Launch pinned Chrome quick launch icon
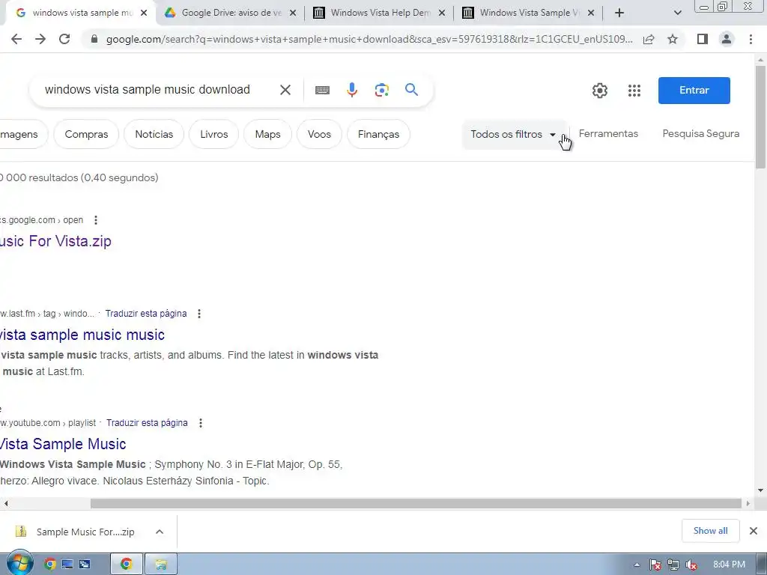The width and height of the screenshot is (767, 575). (x=50, y=565)
